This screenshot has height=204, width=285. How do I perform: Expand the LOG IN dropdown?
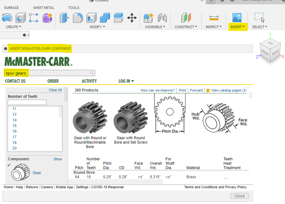(126, 81)
